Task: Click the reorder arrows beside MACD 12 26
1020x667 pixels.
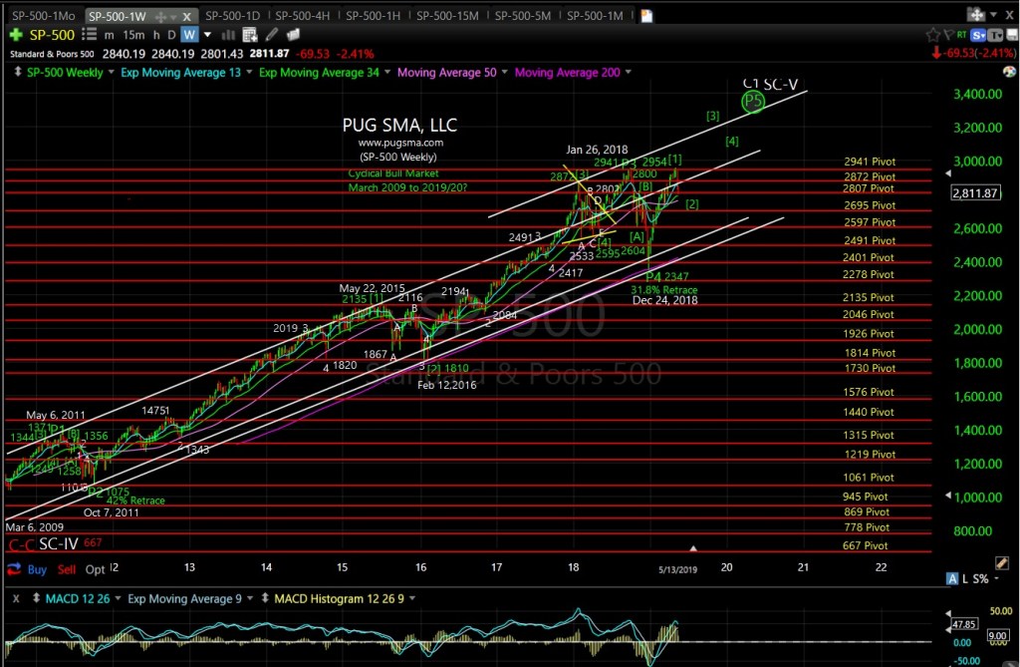Action: [37, 598]
